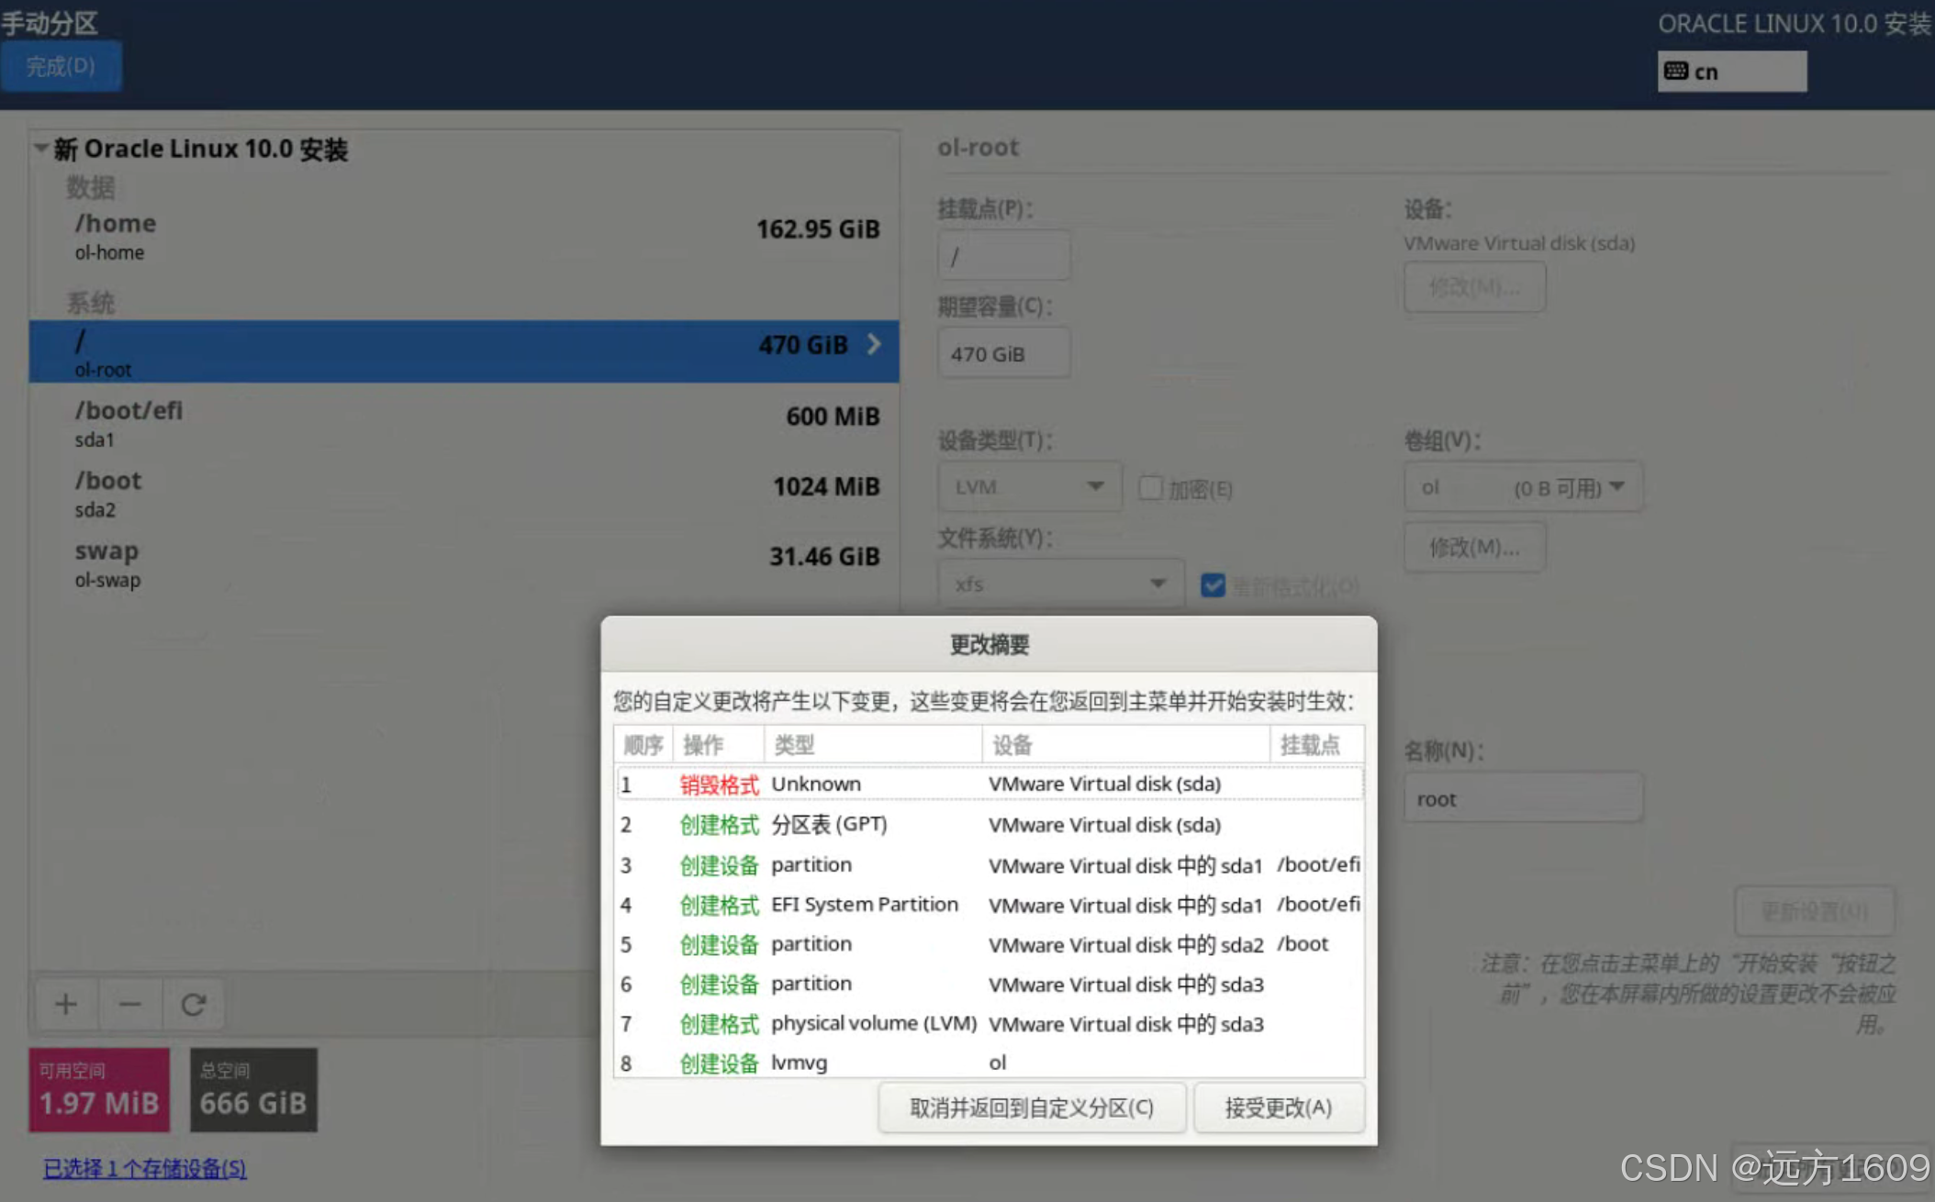The image size is (1935, 1202).
Task: Click the available space 1.97 MiB box
Action: click(x=99, y=1090)
